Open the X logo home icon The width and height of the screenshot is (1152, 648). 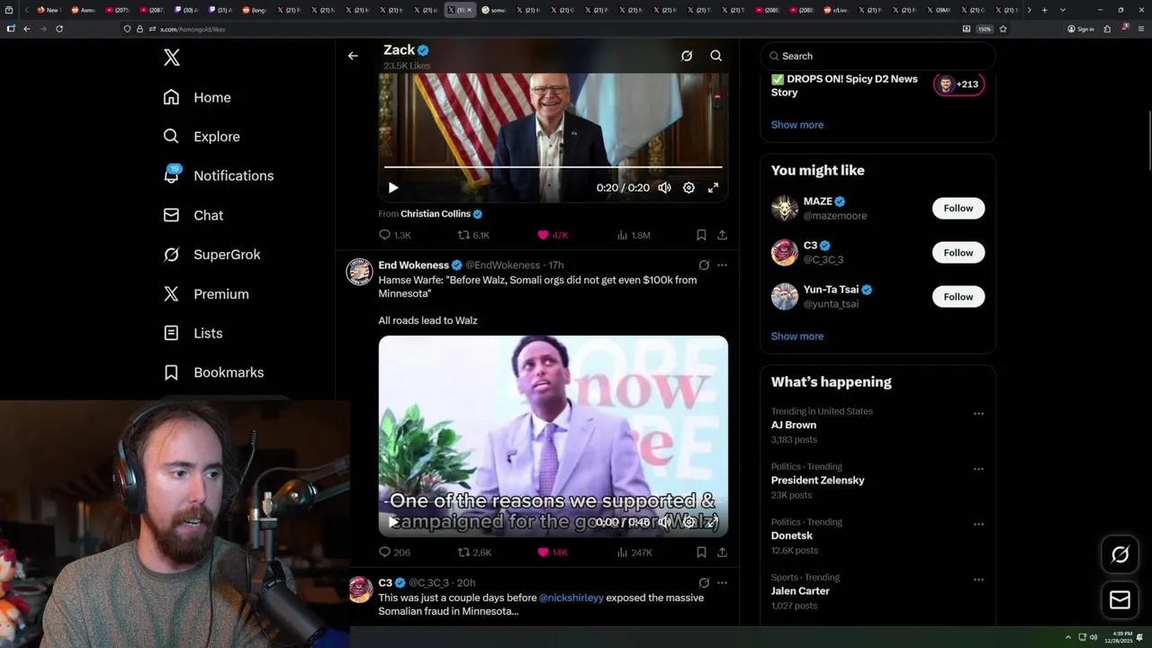tap(172, 58)
